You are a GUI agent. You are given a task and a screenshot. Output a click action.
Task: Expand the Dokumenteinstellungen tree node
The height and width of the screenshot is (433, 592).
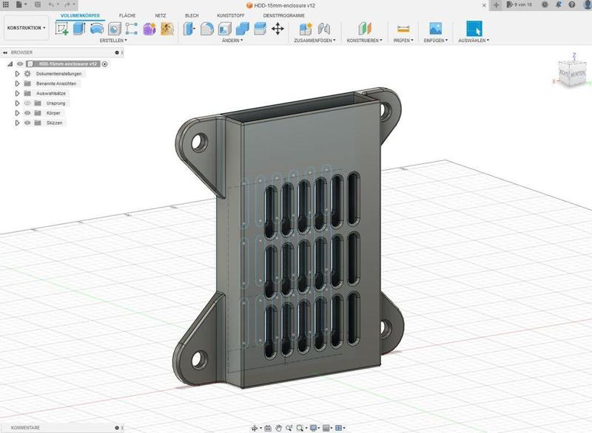pos(17,74)
